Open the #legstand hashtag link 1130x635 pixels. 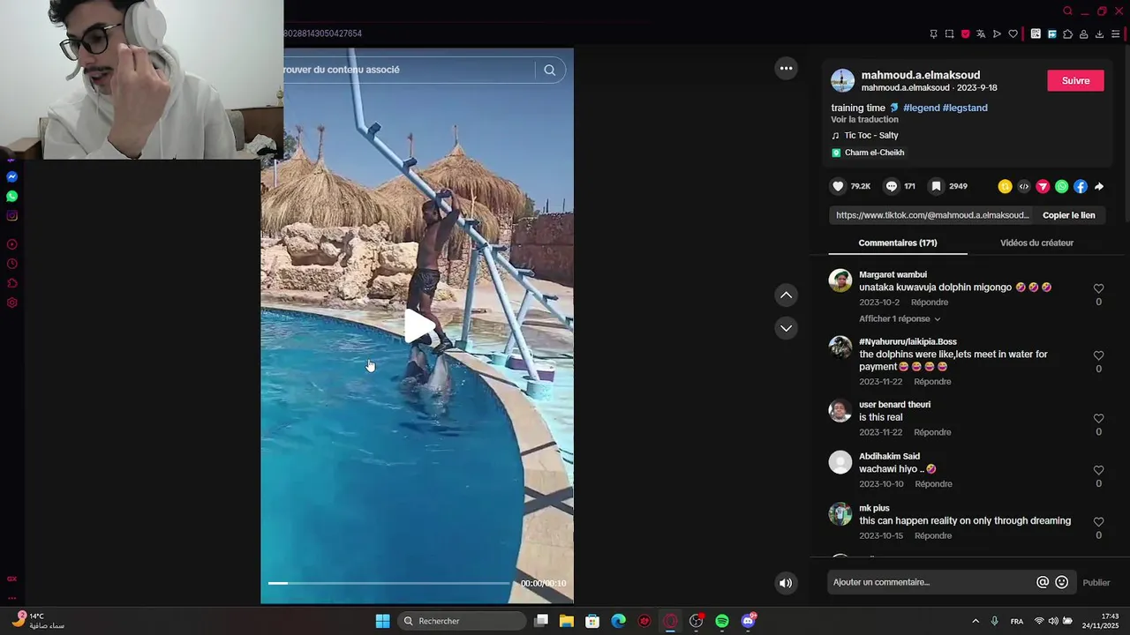pos(965,108)
